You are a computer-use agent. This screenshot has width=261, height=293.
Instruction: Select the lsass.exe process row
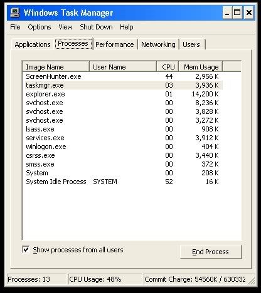(124, 129)
